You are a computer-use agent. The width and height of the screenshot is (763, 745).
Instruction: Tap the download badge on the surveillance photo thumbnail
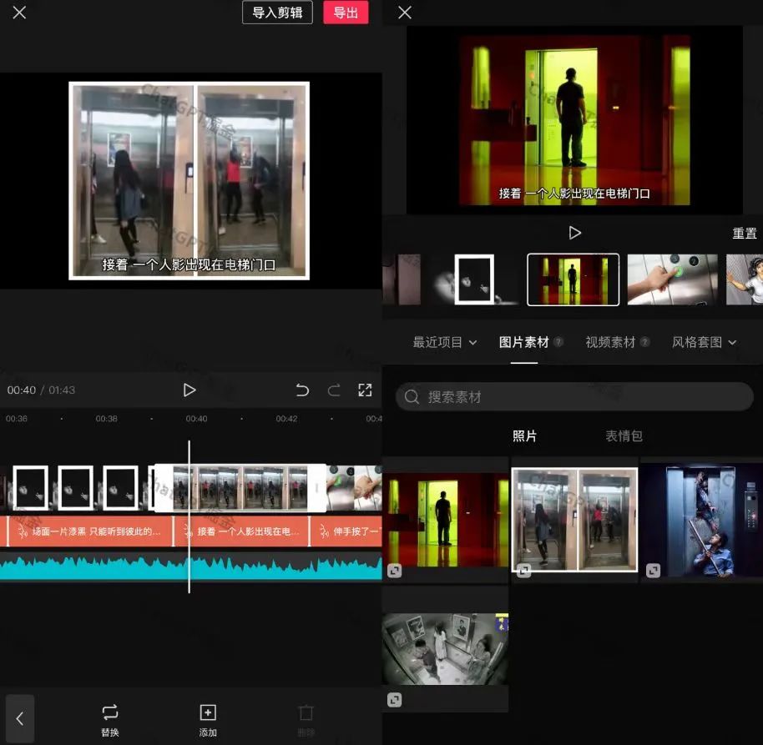tap(394, 699)
